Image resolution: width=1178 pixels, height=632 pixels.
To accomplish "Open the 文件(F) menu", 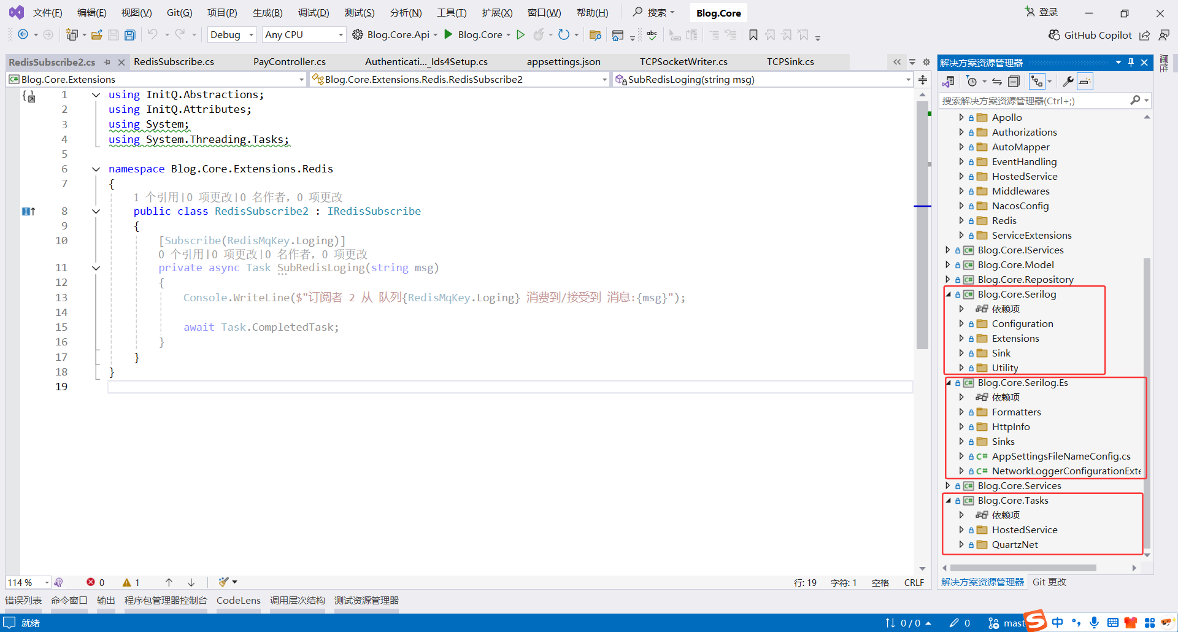I will pos(47,13).
